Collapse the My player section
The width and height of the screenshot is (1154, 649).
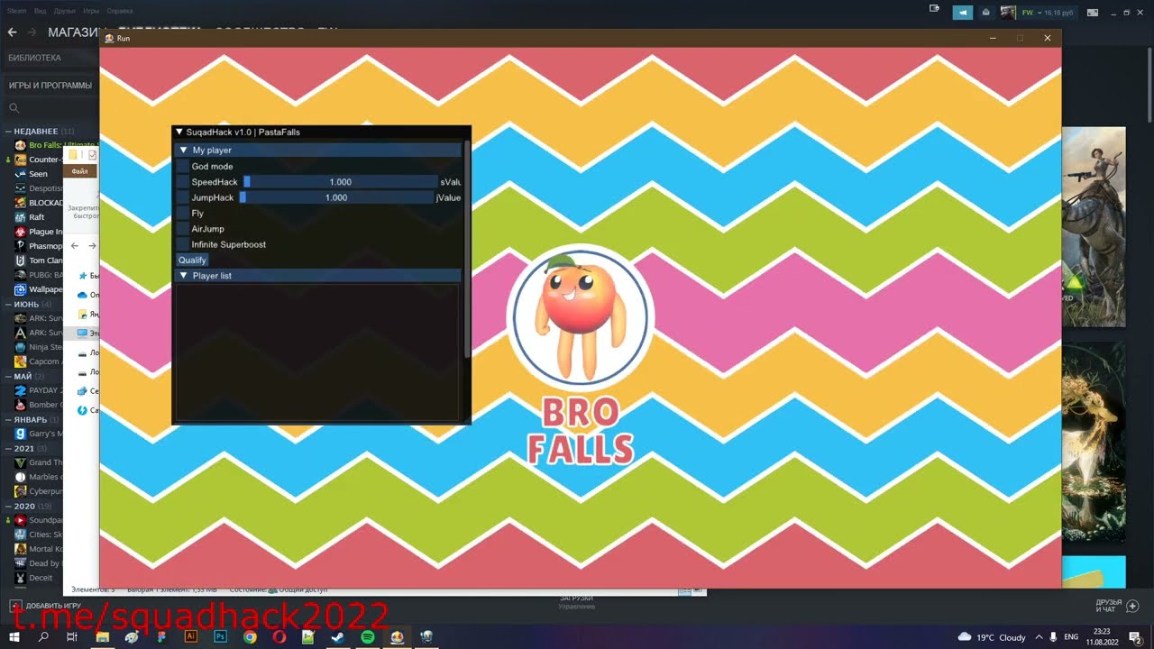[x=184, y=151]
